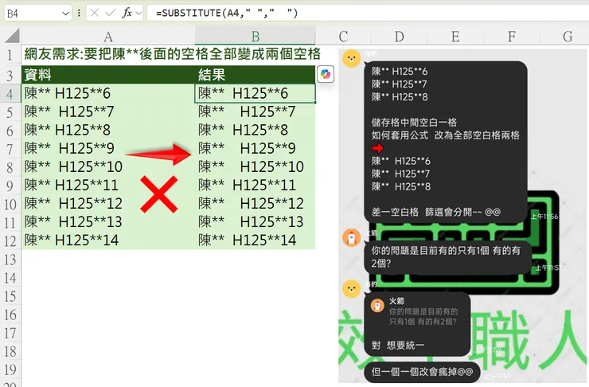This screenshot has height=387, width=589.
Task: Click cell A6 ending H125**8
Action: (108, 130)
